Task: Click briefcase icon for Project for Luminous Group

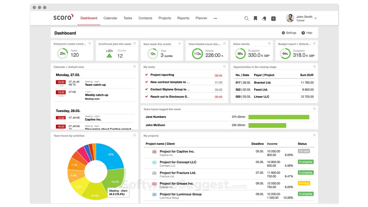Action: pos(155,194)
